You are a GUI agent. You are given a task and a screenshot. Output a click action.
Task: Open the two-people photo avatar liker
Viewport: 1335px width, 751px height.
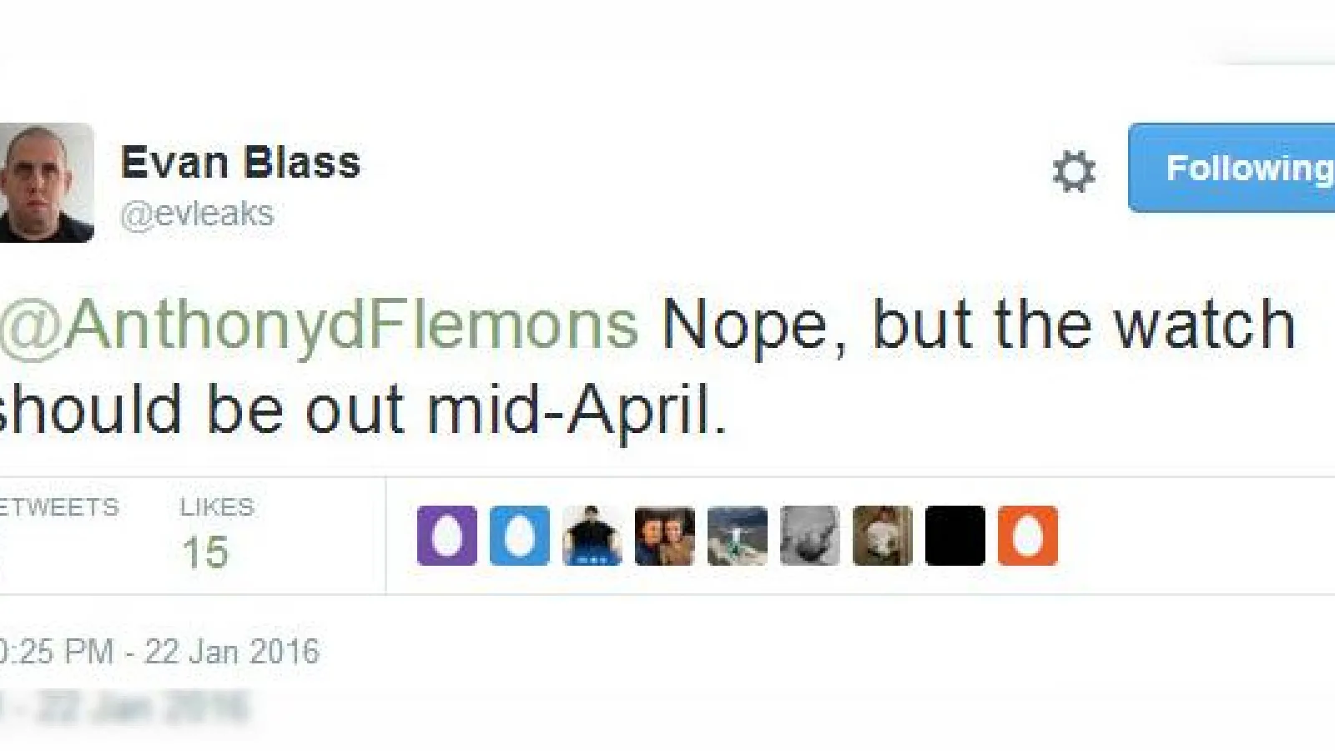coord(665,536)
